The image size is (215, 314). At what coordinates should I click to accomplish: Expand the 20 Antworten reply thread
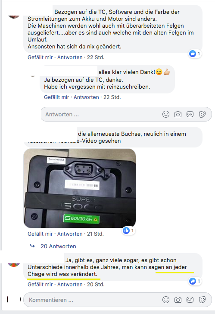(58, 247)
